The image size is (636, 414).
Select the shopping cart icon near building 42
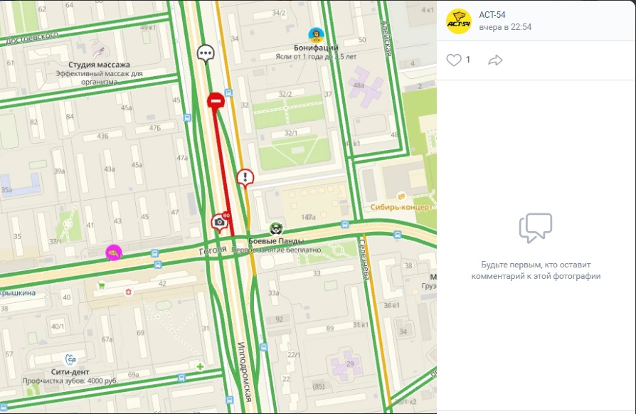click(102, 285)
